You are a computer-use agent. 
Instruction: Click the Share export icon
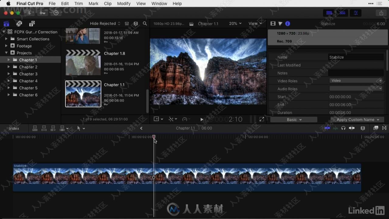[381, 13]
